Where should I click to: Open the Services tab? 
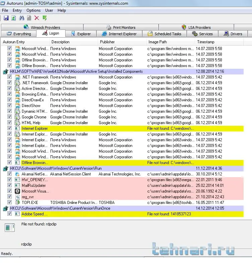click(202, 34)
